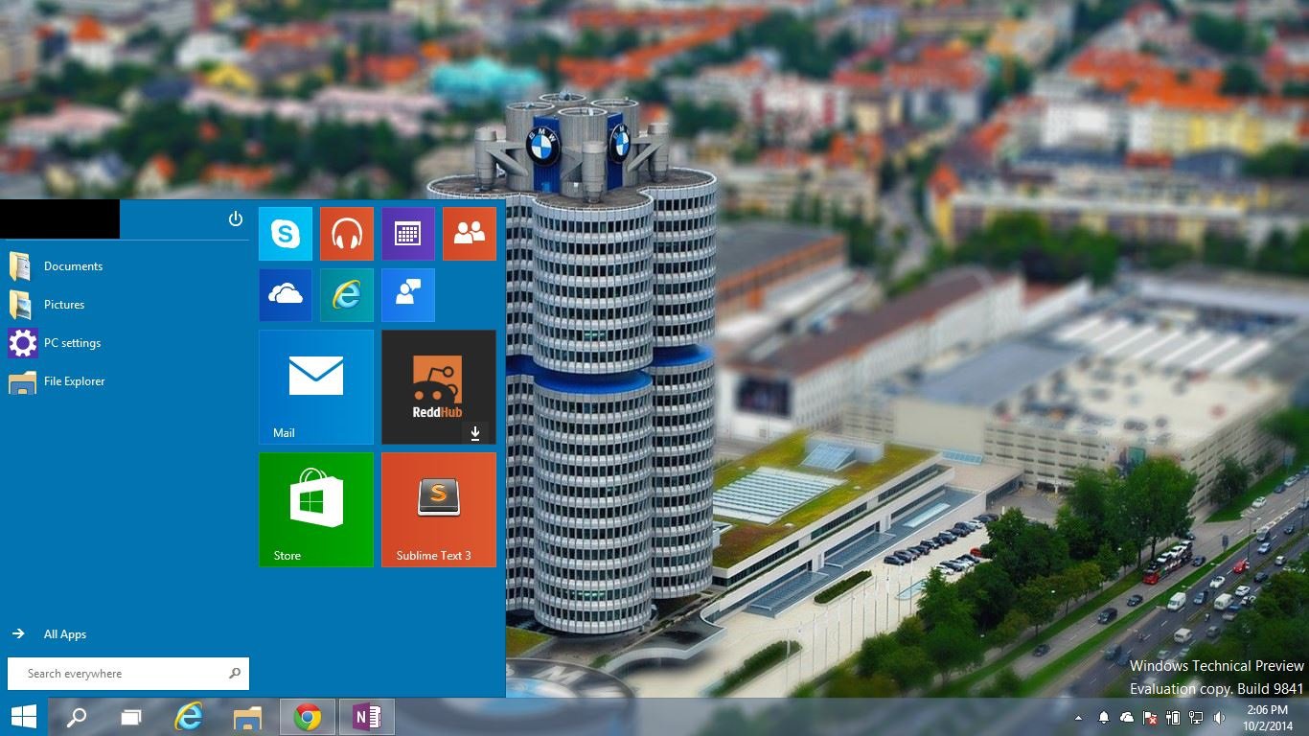The width and height of the screenshot is (1309, 736).
Task: Check battery status in the system tray
Action: [x=1172, y=717]
